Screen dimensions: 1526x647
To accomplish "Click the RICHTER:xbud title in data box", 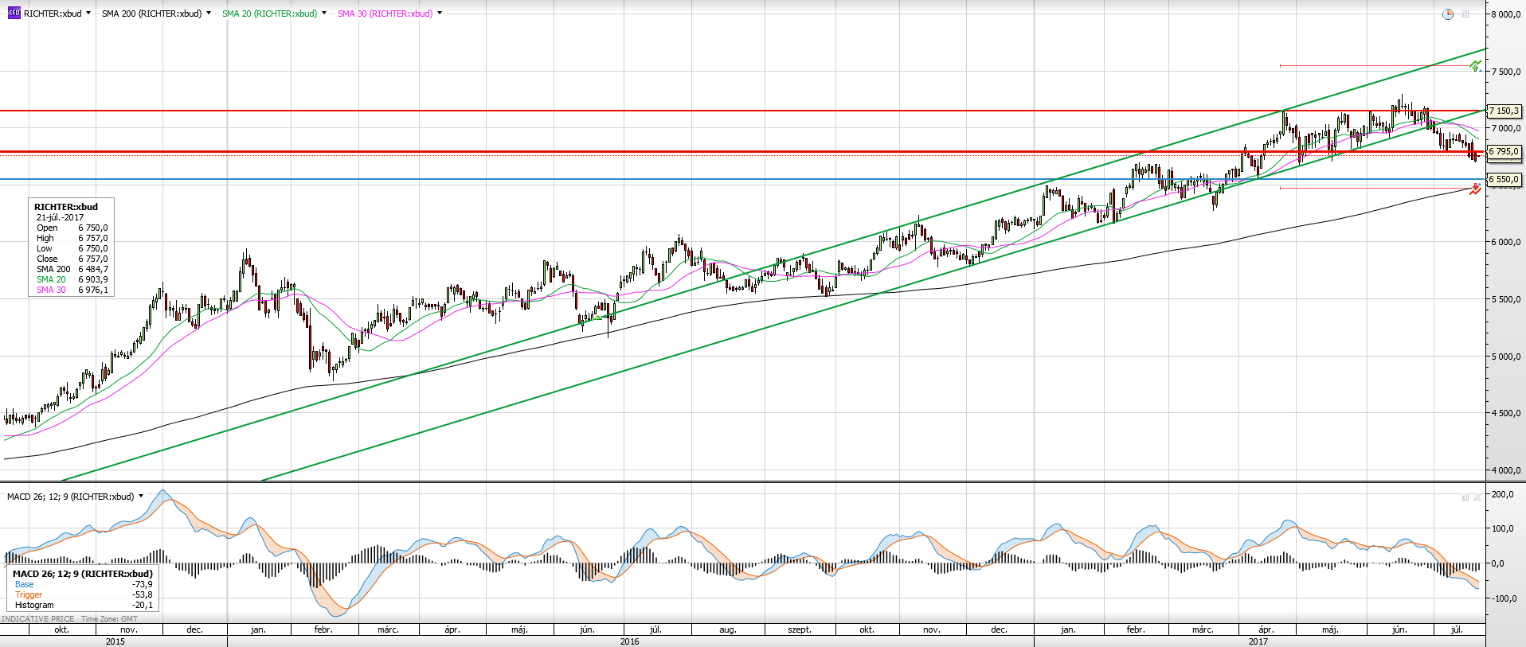I will pyautogui.click(x=66, y=207).
